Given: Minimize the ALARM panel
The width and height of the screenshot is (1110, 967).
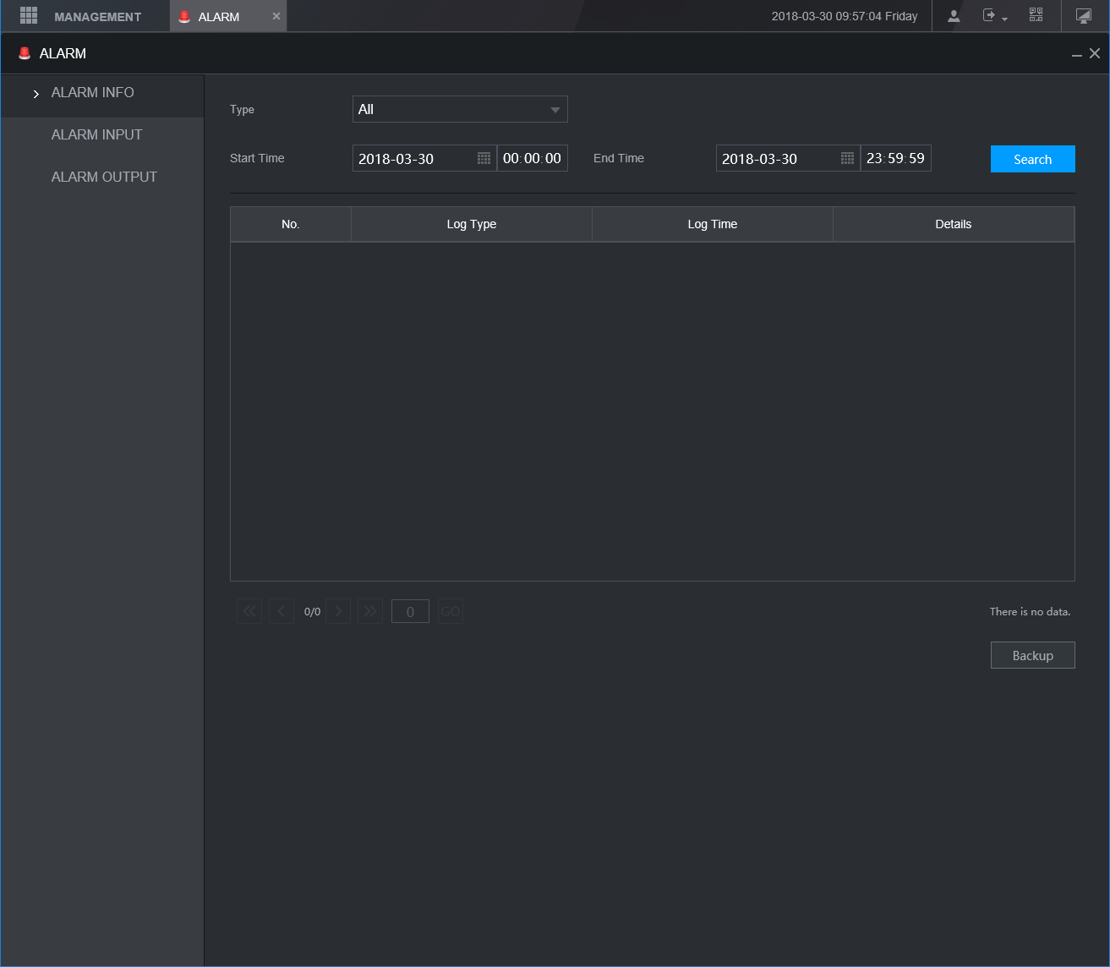Looking at the screenshot, I should coord(1076,54).
